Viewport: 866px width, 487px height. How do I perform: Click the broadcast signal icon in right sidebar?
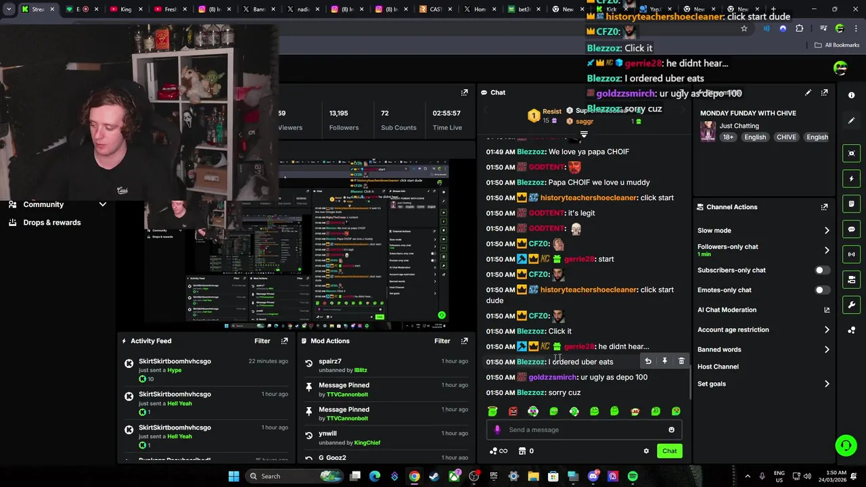[851, 254]
